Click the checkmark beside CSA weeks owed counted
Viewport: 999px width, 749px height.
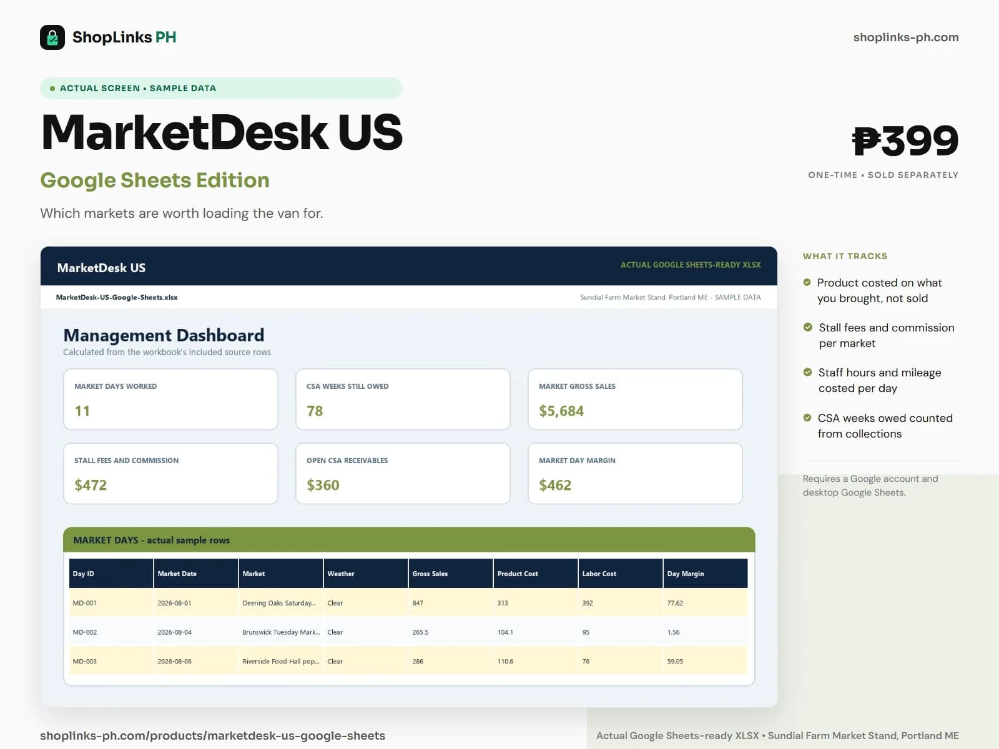pos(807,418)
